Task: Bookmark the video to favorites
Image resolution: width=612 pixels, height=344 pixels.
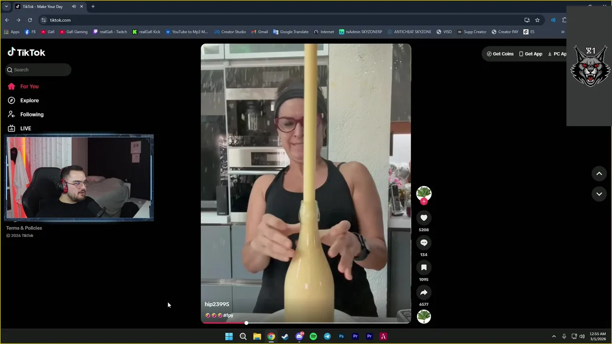Action: pos(424,268)
